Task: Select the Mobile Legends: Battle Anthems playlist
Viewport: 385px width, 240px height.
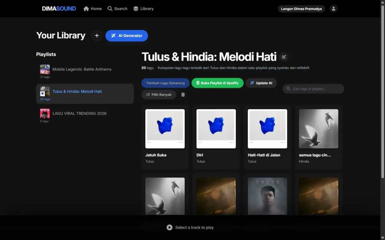Action: pos(85,72)
